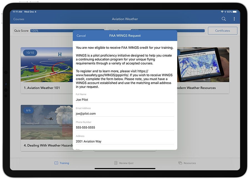The width and height of the screenshot is (250, 180).
Task: Edit the Address field 2001 Aviation Way
Action: point(125,141)
